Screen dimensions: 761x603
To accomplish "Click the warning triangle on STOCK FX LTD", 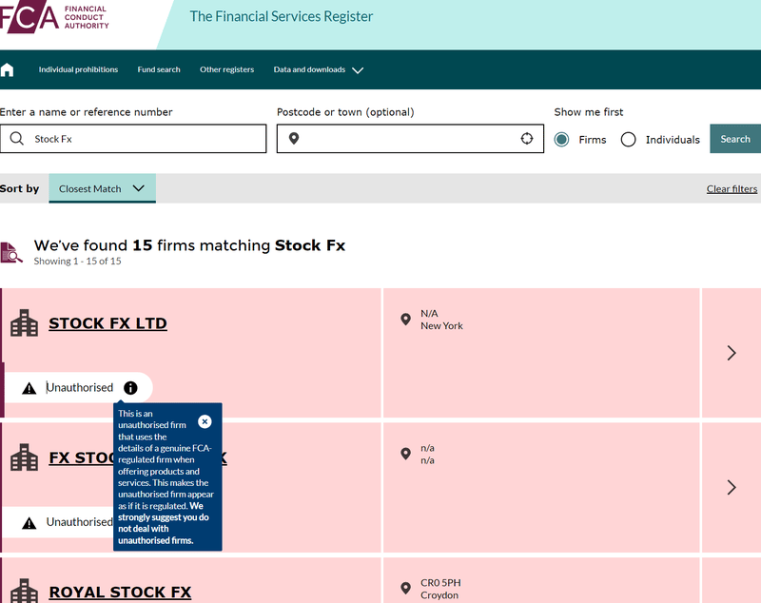I will coord(29,388).
